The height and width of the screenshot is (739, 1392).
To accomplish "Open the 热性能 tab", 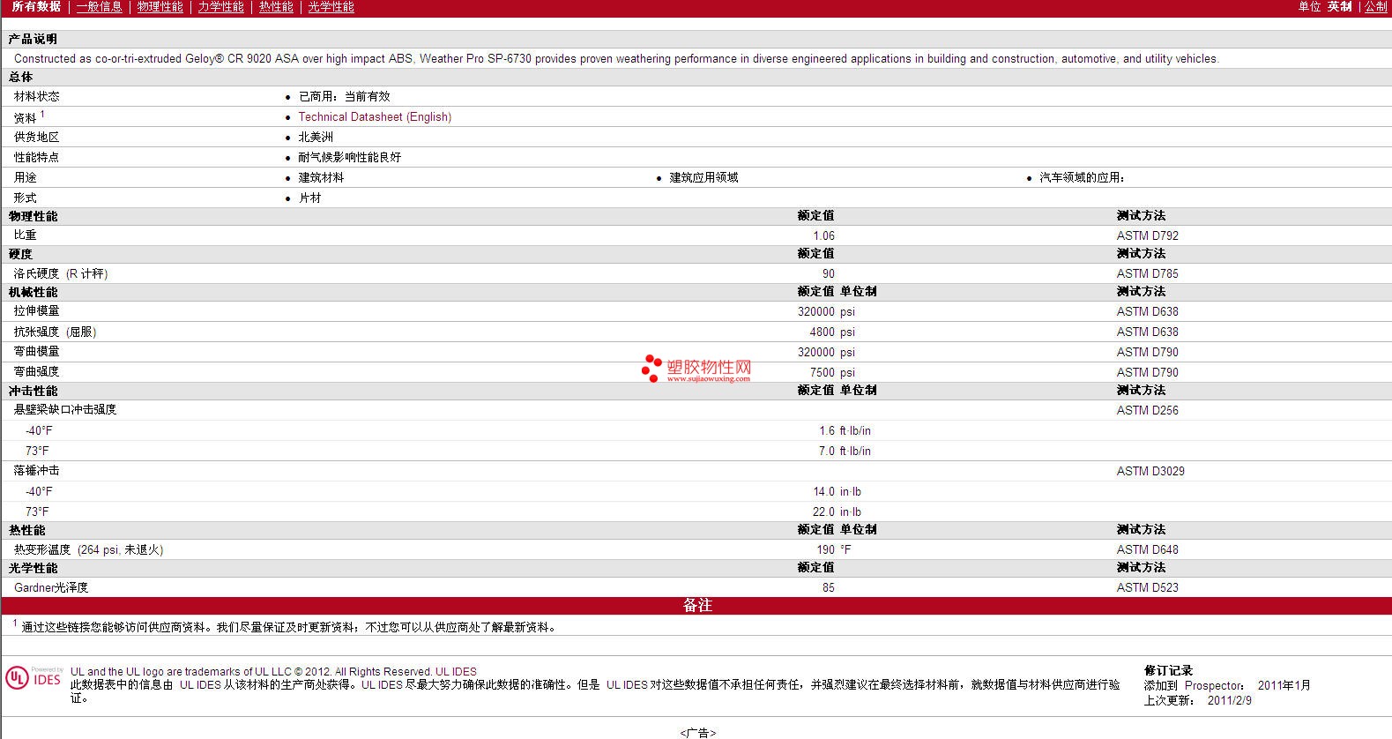I will pyautogui.click(x=276, y=6).
